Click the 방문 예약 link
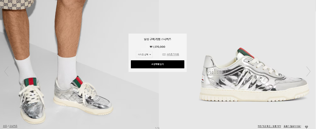This screenshot has width=316, height=129. coord(276,126)
